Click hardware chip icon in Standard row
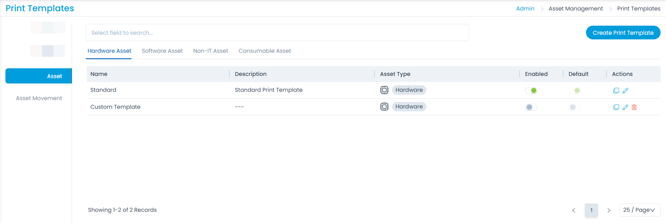Viewport: 666px width, 223px height. pos(384,90)
